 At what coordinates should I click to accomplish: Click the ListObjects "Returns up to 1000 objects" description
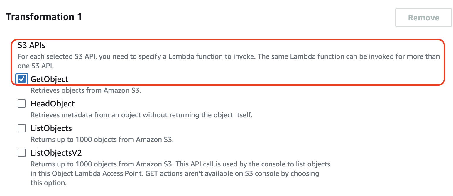[x=102, y=140]
